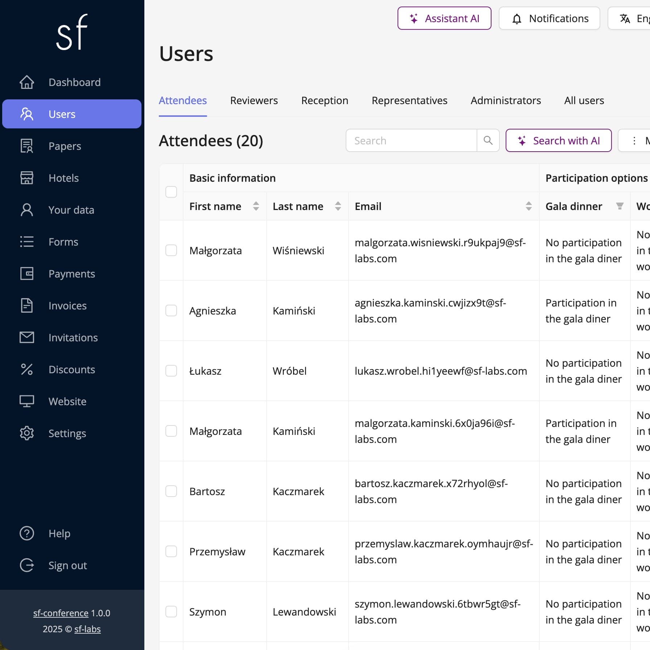Open the Help question mark icon
Viewport: 650px width, 650px height.
coord(26,534)
